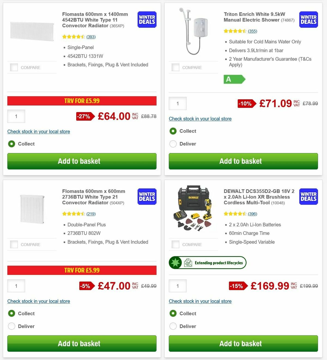Click the Winter Deals badge on Flomasta 1400mm radiator
This screenshot has height=360, width=327.
click(x=147, y=19)
